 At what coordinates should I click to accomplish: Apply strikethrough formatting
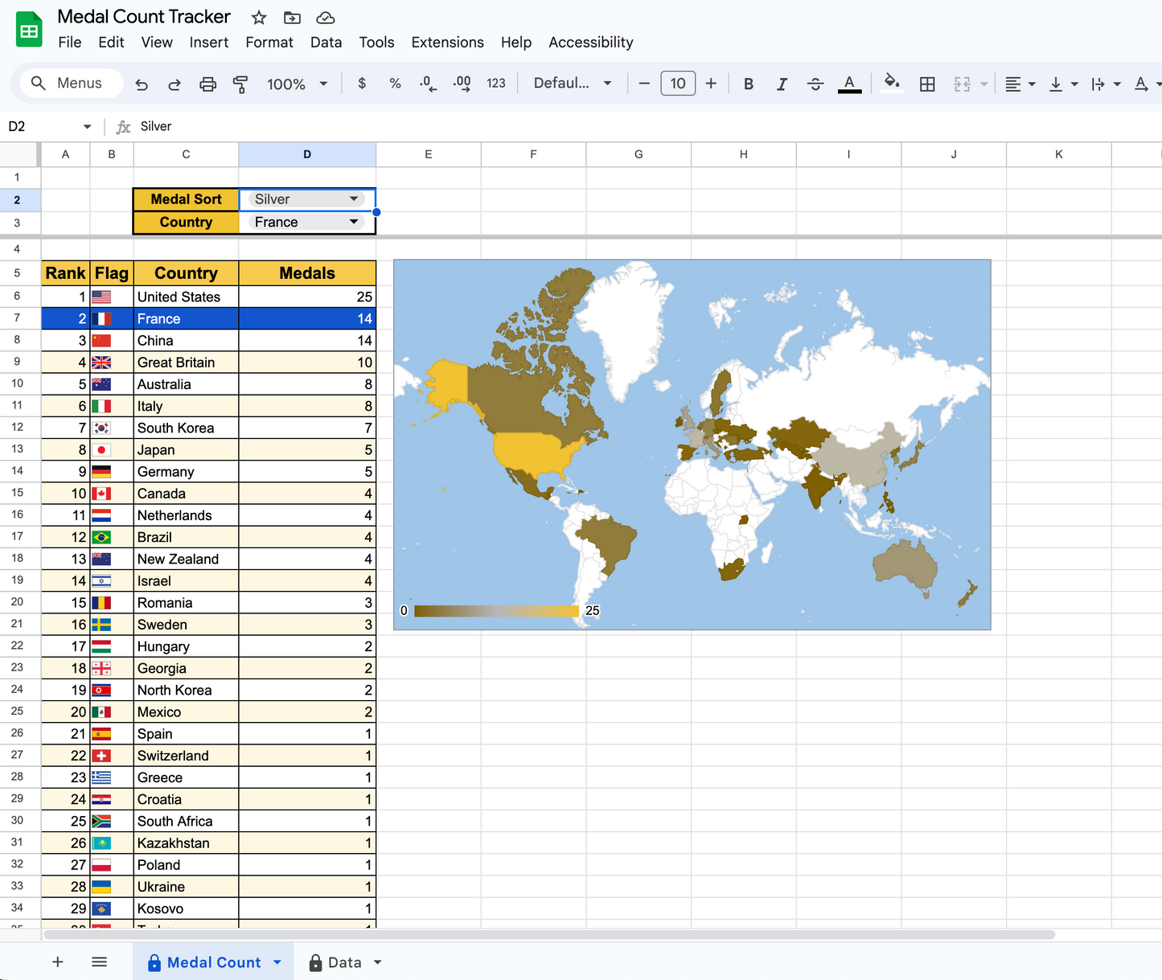(815, 83)
